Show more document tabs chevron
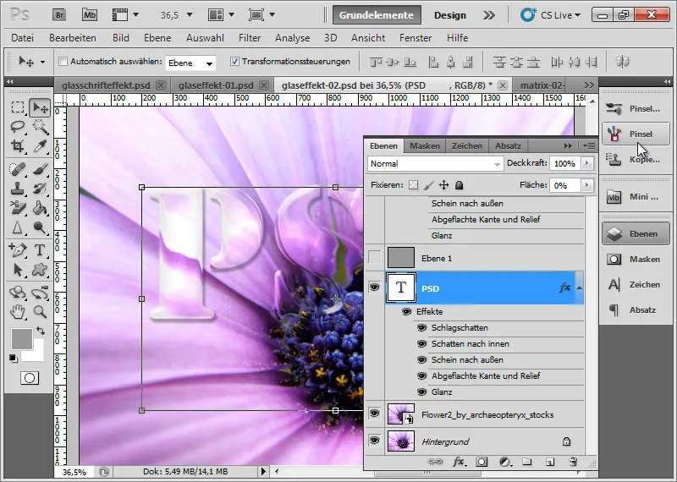The height and width of the screenshot is (482, 677). click(x=588, y=85)
